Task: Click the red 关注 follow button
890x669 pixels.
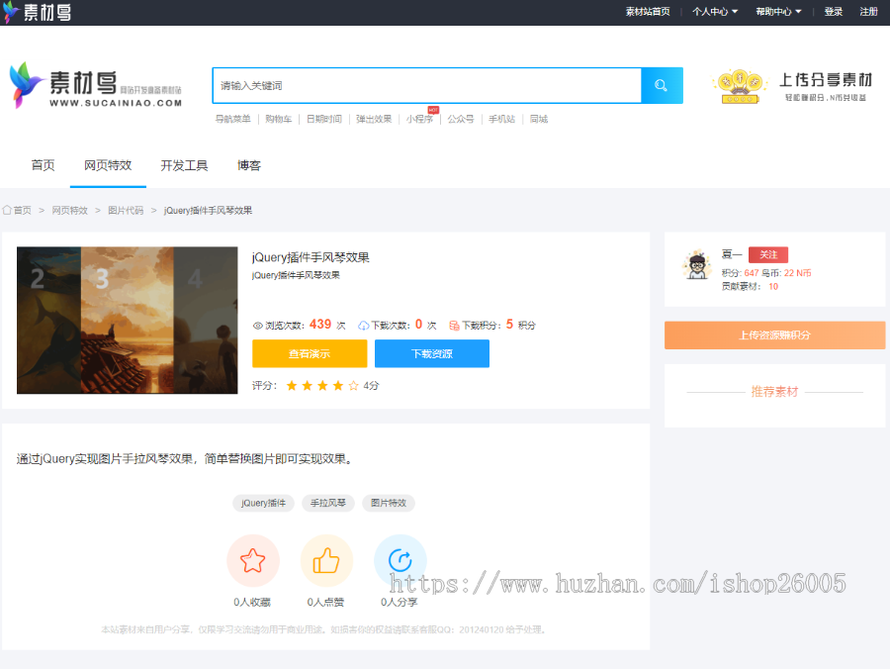Action: click(768, 254)
